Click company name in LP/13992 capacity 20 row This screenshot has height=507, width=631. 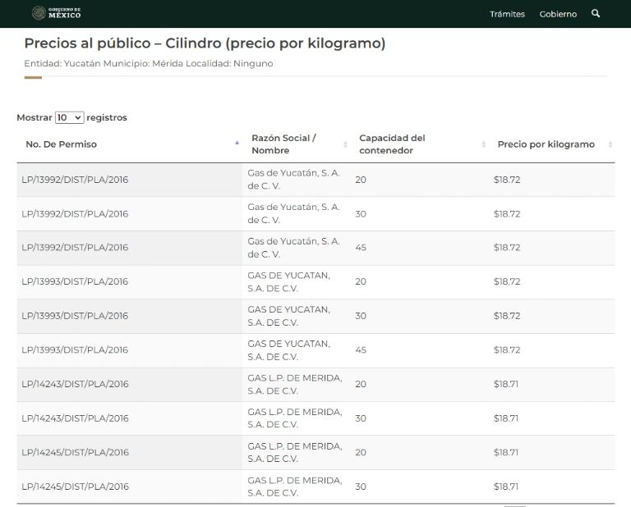click(x=294, y=180)
